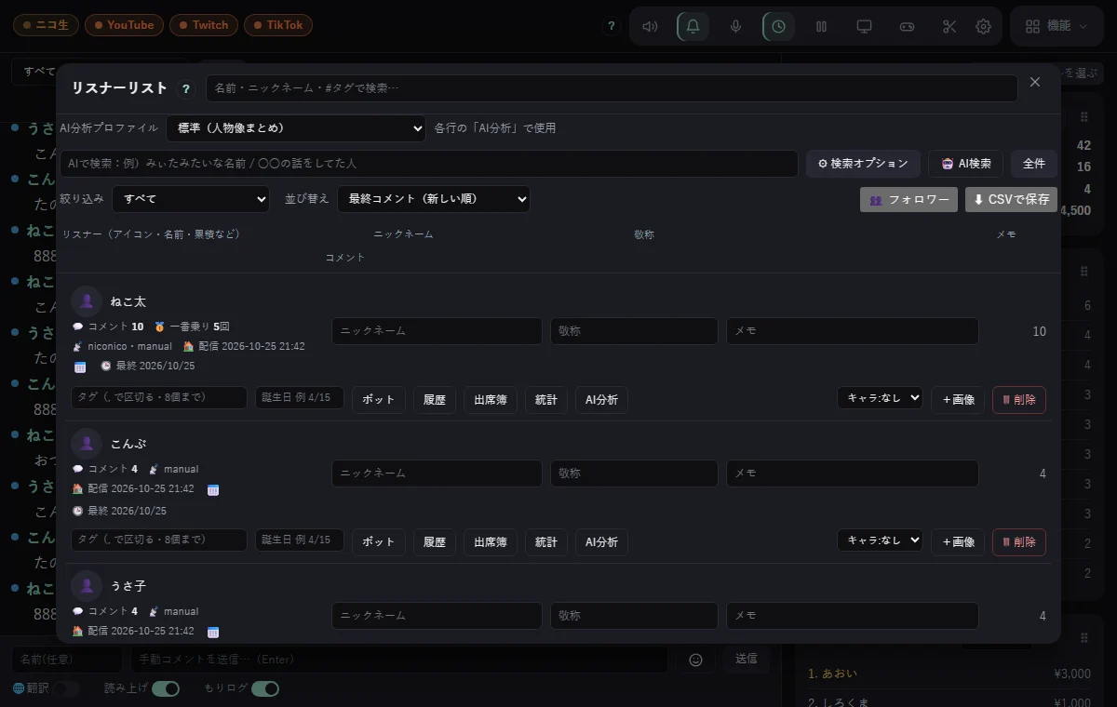
Task: Click the help icon next to リスナーリスト
Action: 186,89
